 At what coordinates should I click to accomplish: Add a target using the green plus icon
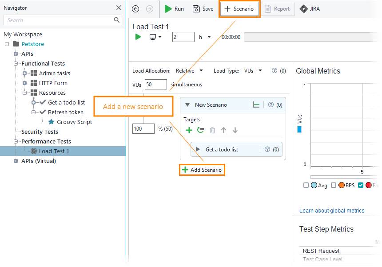(190, 130)
